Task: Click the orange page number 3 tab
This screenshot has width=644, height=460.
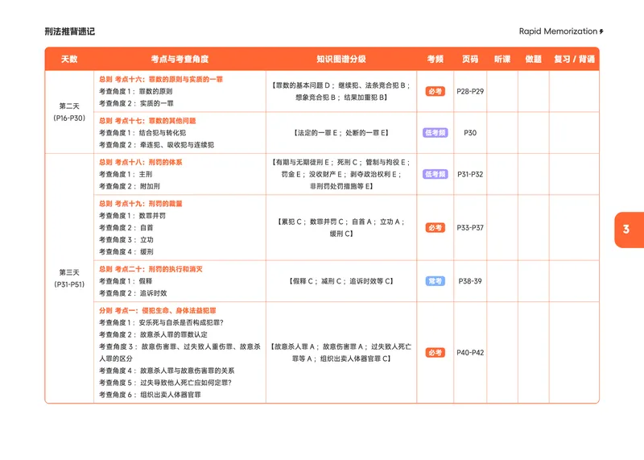Action: [629, 230]
